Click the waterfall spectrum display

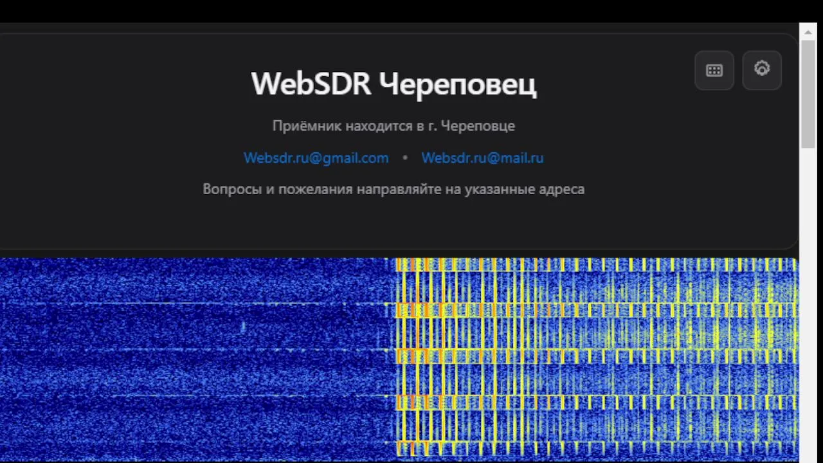(399, 359)
